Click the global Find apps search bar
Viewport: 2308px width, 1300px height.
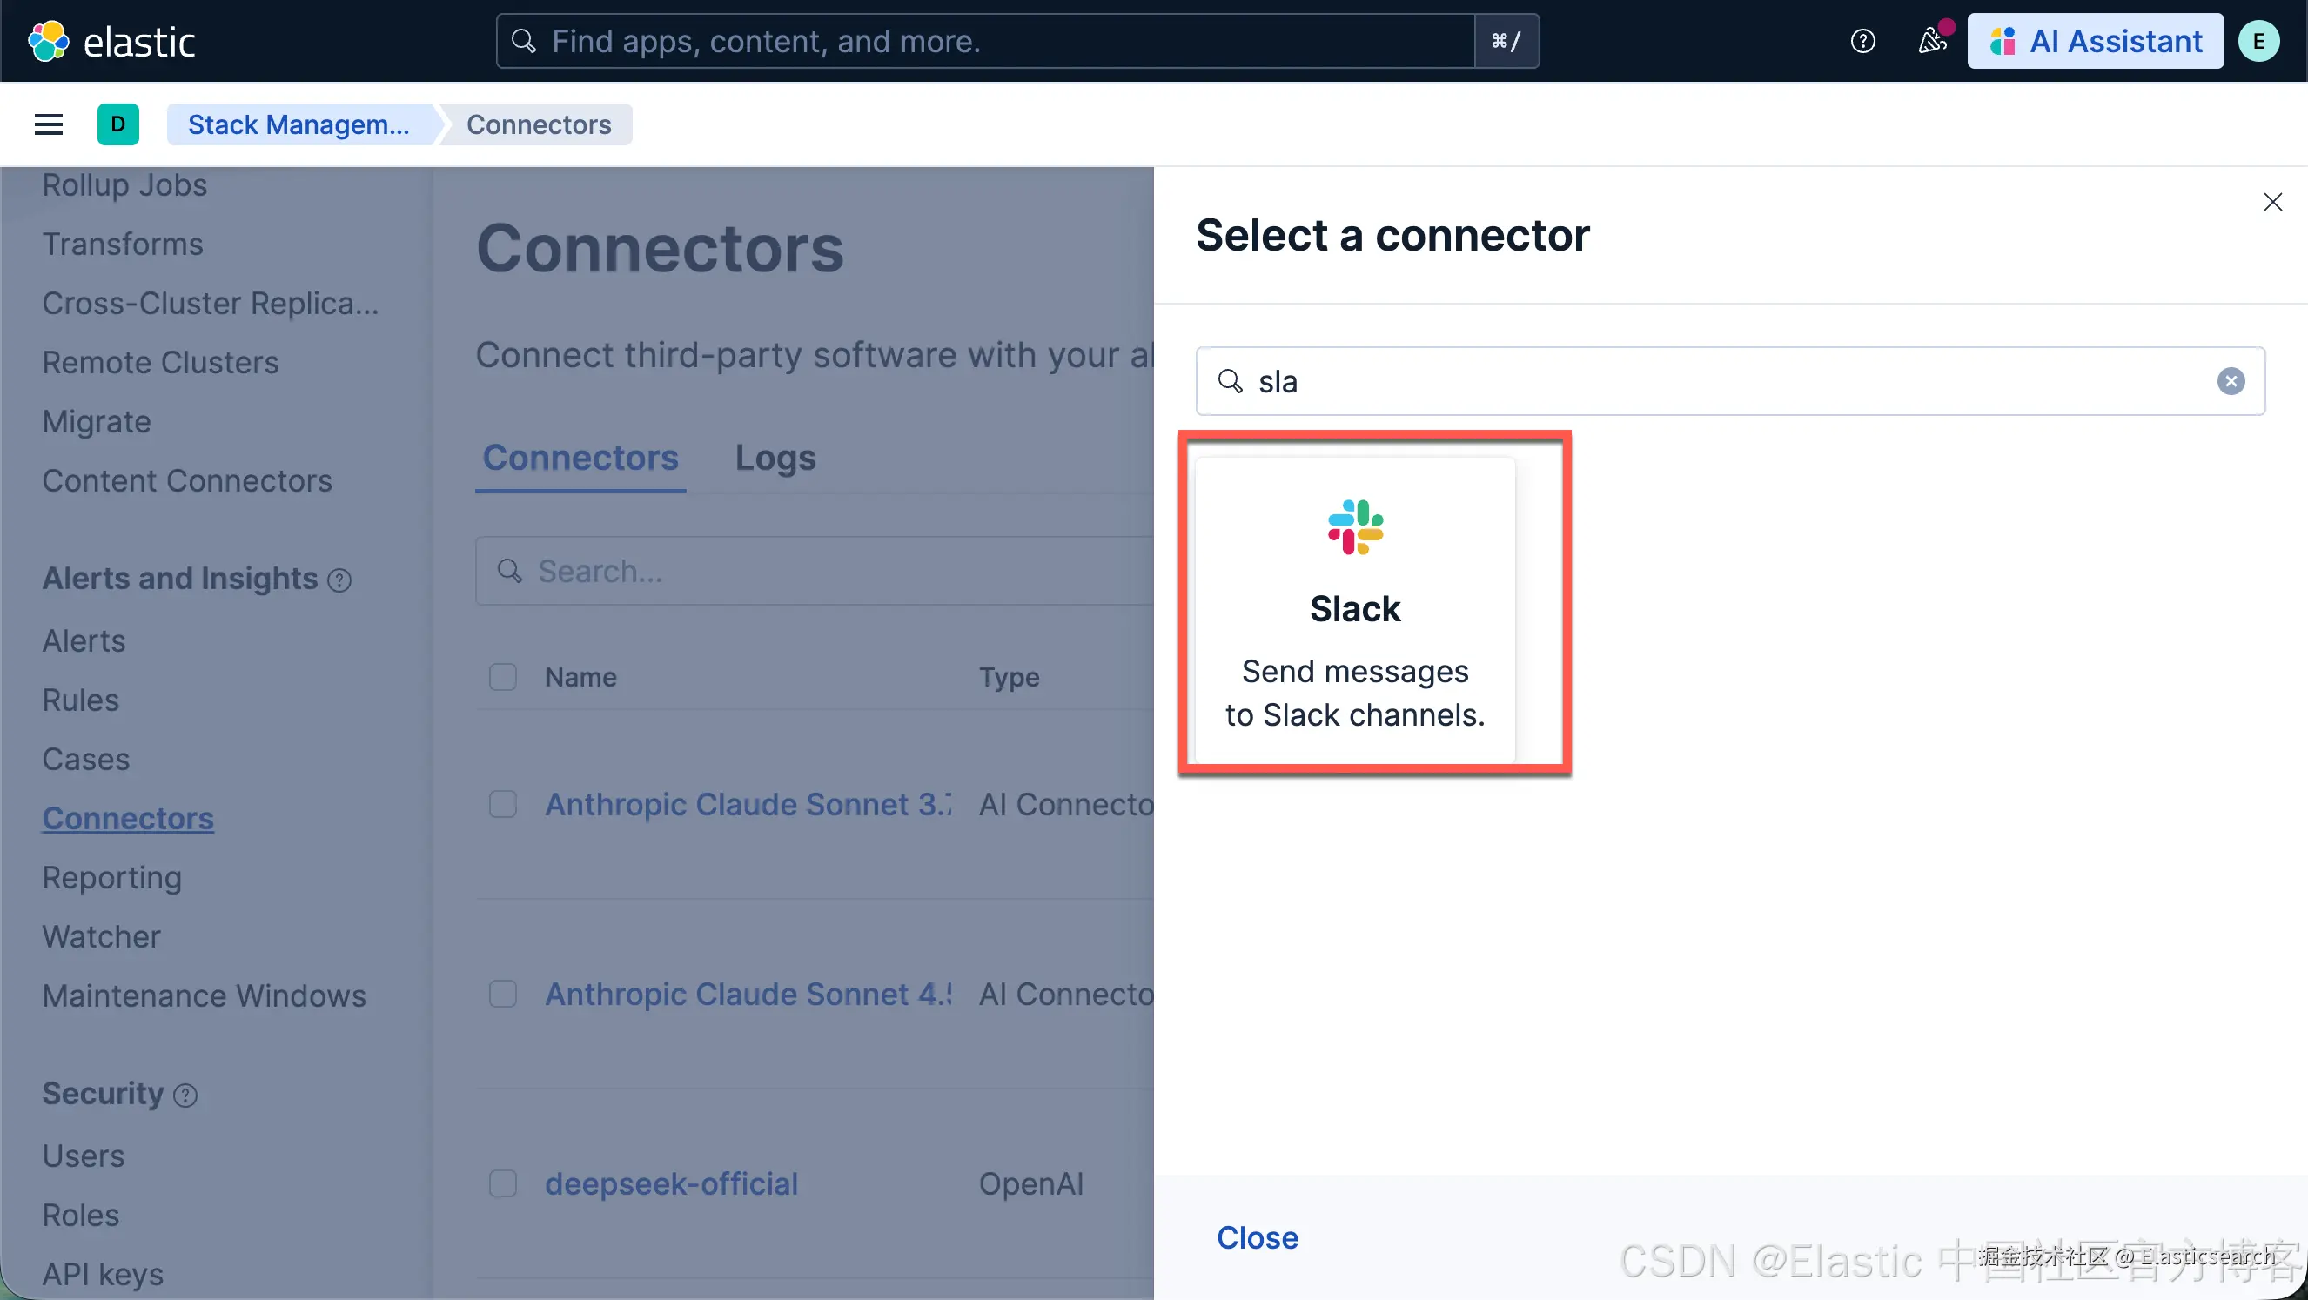tap(985, 41)
